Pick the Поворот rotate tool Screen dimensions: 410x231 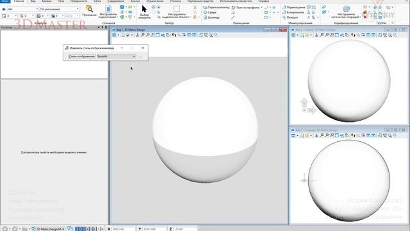[290, 17]
